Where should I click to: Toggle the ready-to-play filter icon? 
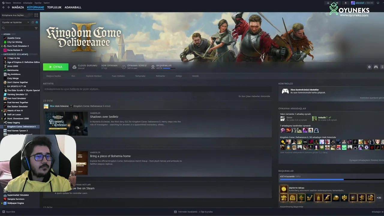pos(37,22)
